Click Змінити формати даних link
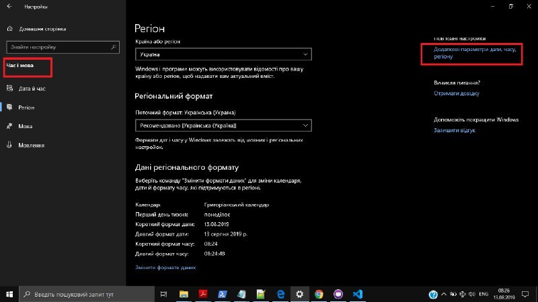This screenshot has height=302, width=538. pyautogui.click(x=165, y=267)
